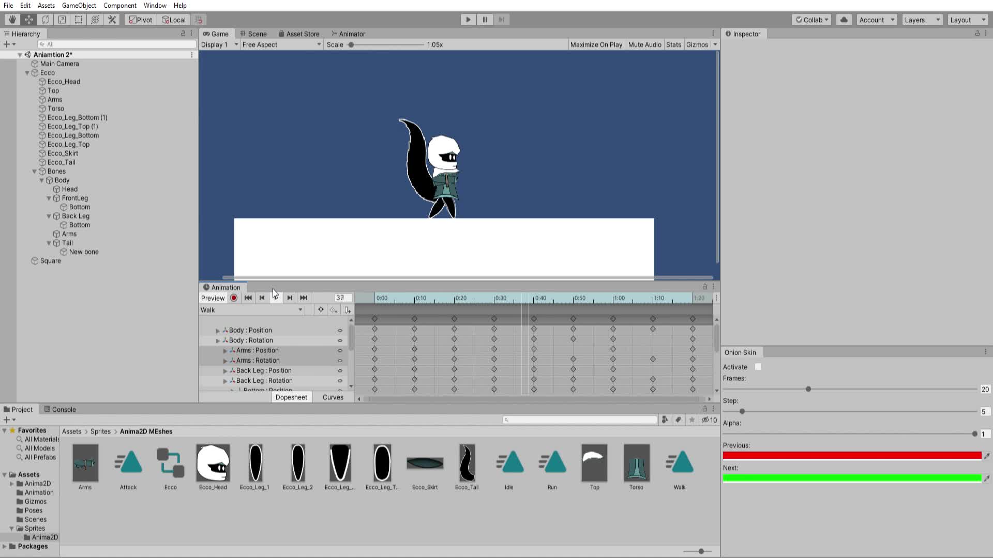Expand the Body Position track
Screen dimensions: 993x558
pyautogui.click(x=218, y=330)
